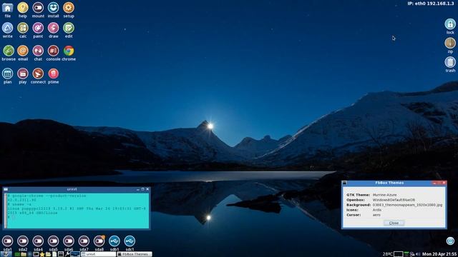
Task: Open the sda7 drive icon
Action: pos(84,241)
